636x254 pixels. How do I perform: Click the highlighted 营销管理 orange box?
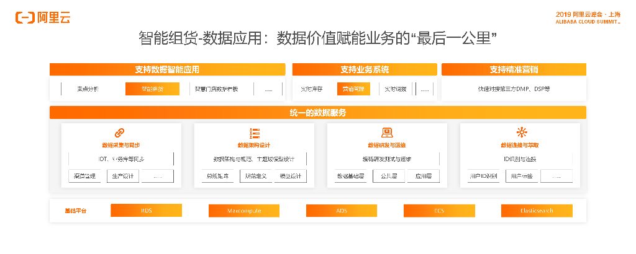tap(353, 89)
